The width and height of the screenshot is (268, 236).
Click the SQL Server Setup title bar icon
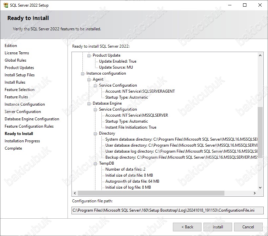point(6,5)
